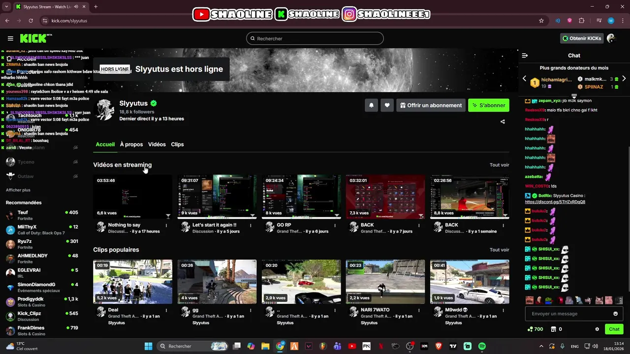Screen dimensions: 630x354
Task: Switch to the Vidéos tab
Action: pos(157,144)
